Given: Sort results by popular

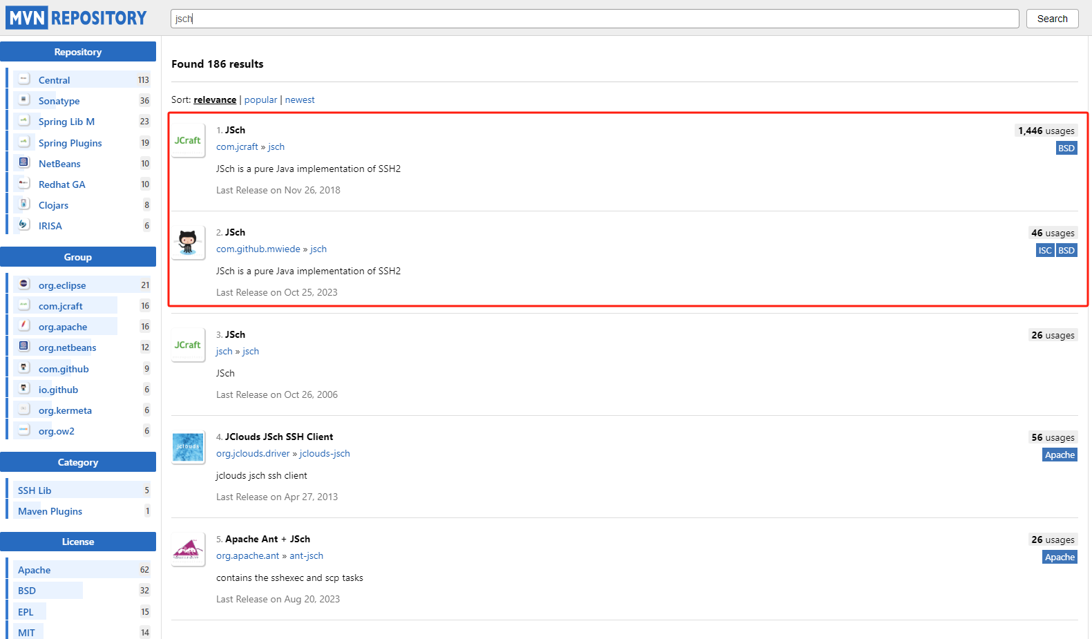Looking at the screenshot, I should (x=260, y=100).
